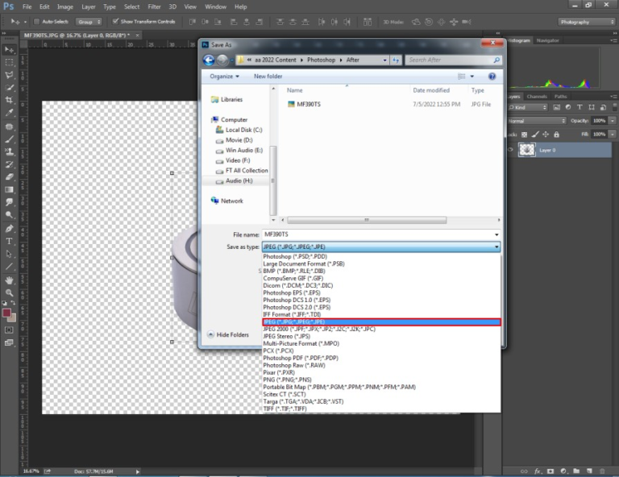
Task: Open the change view dropdown arrow
Action: click(472, 77)
